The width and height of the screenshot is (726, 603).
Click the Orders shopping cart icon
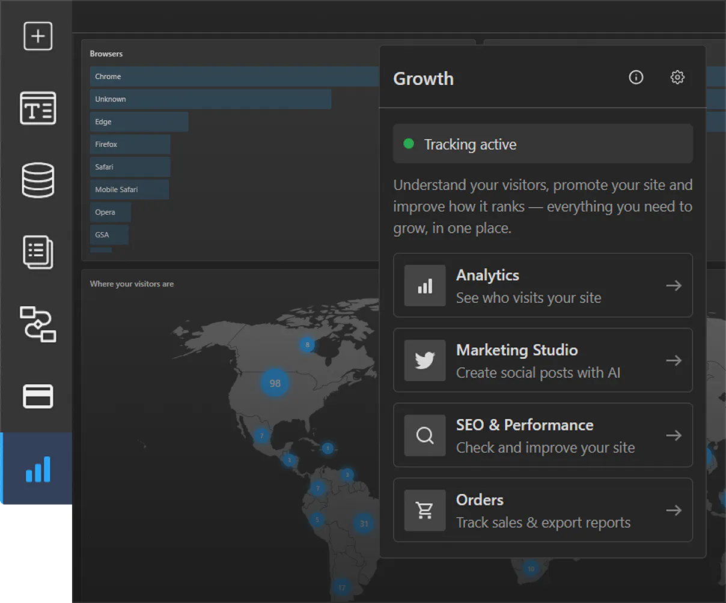425,511
